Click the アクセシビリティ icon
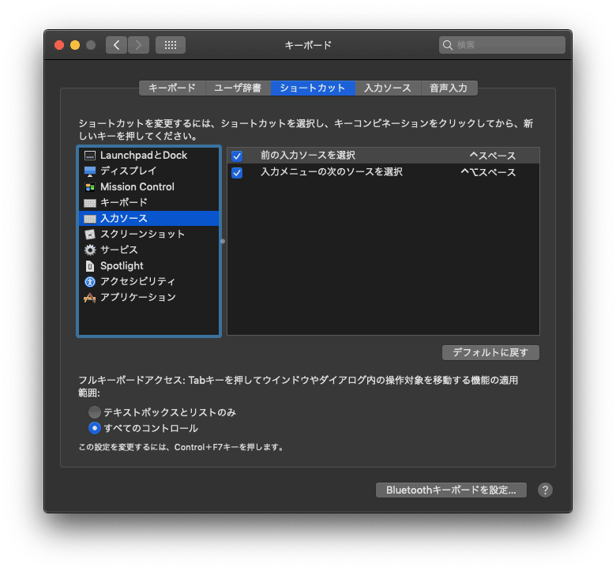 click(x=89, y=282)
